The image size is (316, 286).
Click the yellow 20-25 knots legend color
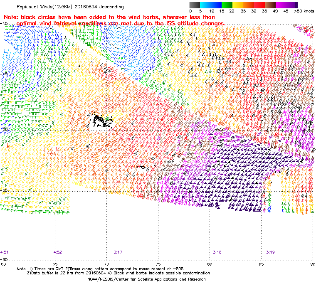pyautogui.click(x=238, y=5)
